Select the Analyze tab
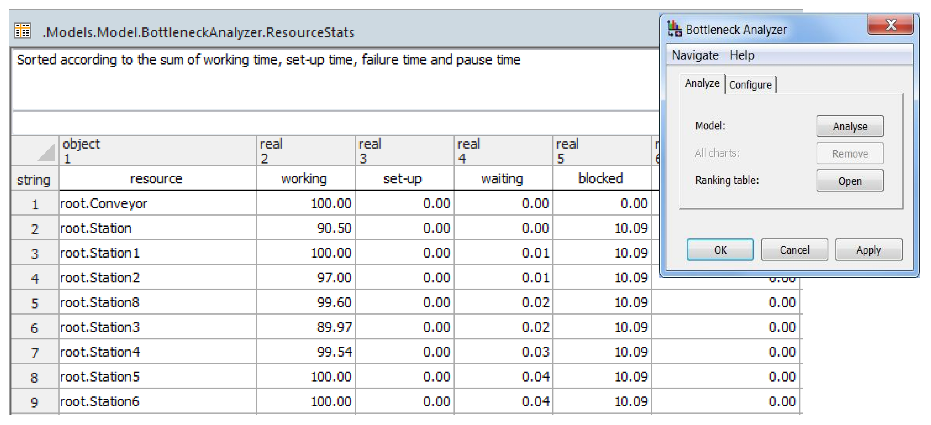Screen dimensions: 931x425 702,83
